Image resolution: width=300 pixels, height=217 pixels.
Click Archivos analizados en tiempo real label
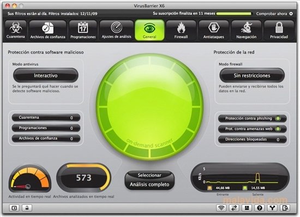pyautogui.click(x=83, y=196)
